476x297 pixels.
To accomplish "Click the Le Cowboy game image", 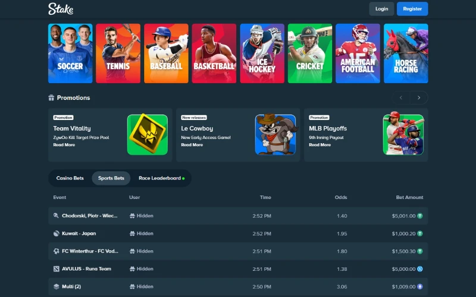I will 275,135.
